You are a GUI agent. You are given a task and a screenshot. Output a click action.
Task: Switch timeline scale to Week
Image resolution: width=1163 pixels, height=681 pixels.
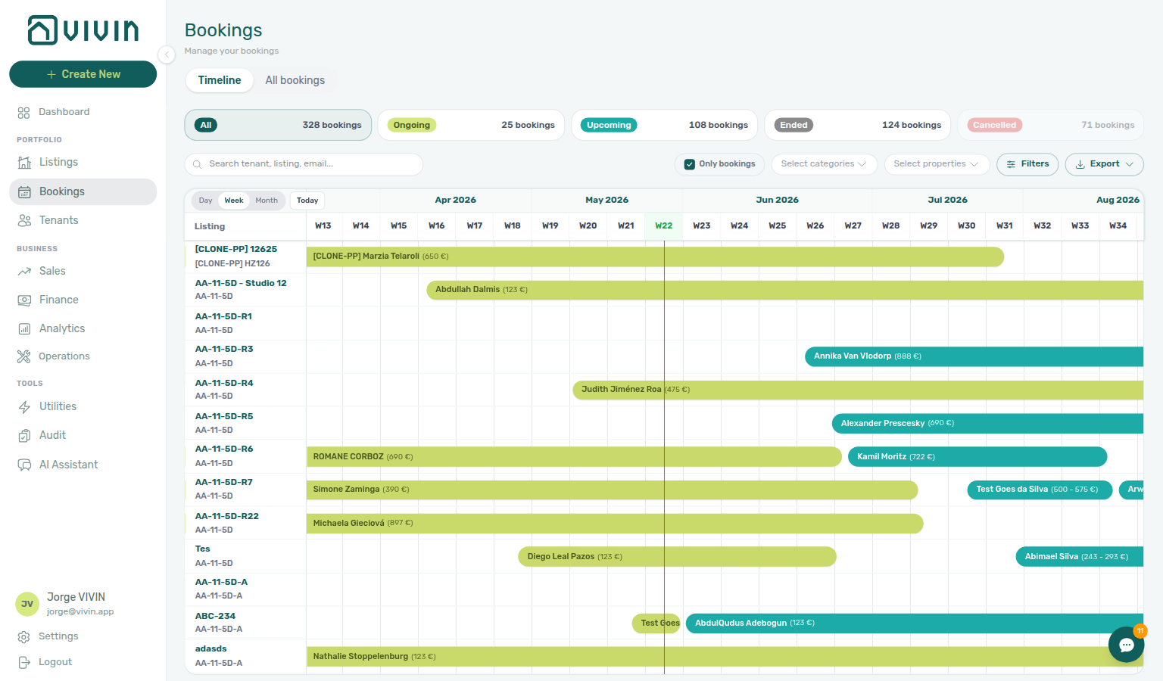[x=234, y=201]
